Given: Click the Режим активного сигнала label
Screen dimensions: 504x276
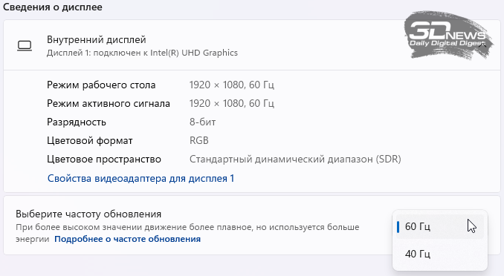Looking at the screenshot, I should click(109, 104).
